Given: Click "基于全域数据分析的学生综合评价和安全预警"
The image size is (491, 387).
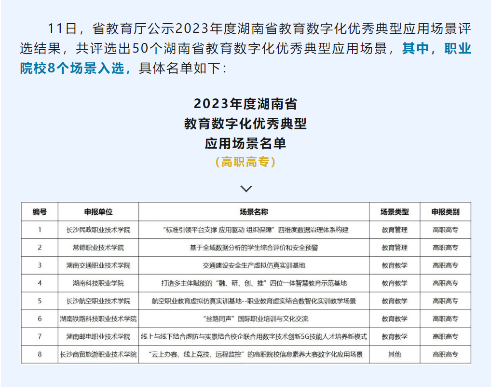Looking at the screenshot, I should coord(254,248).
